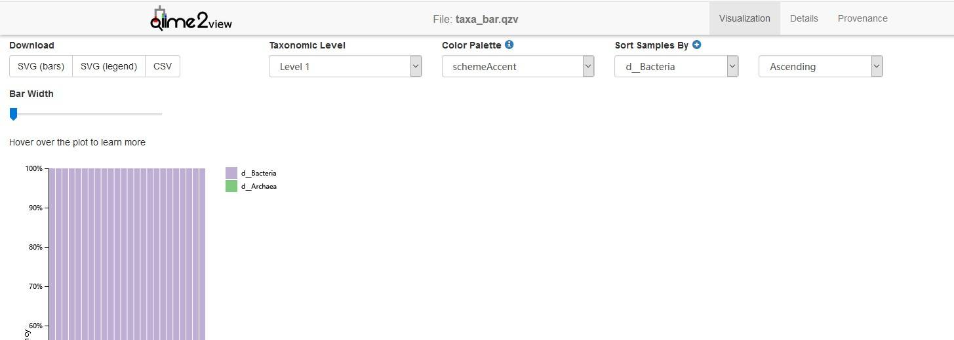Download the CSV data
The image size is (954, 340).
[163, 66]
